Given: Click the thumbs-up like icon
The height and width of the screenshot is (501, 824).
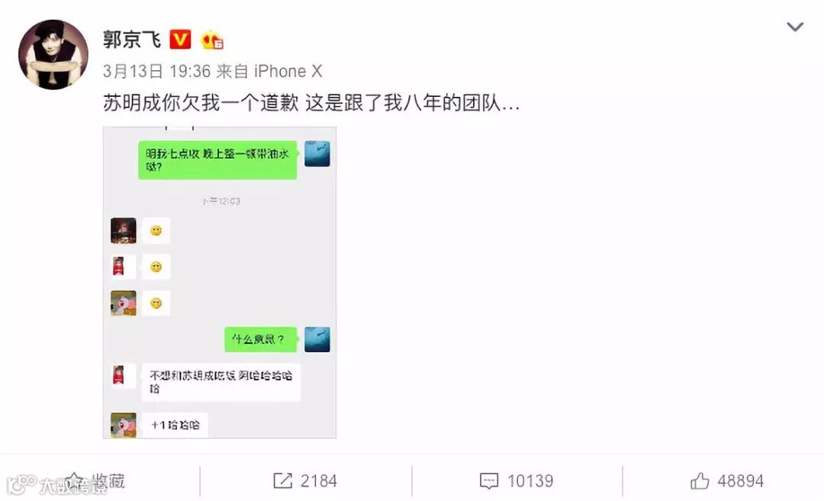Looking at the screenshot, I should (700, 480).
